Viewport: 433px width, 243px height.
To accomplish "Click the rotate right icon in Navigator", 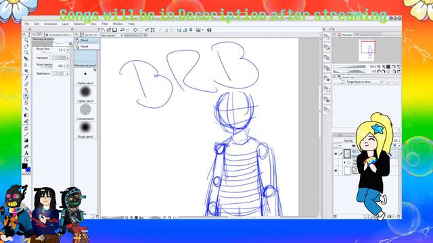I will click(x=384, y=72).
